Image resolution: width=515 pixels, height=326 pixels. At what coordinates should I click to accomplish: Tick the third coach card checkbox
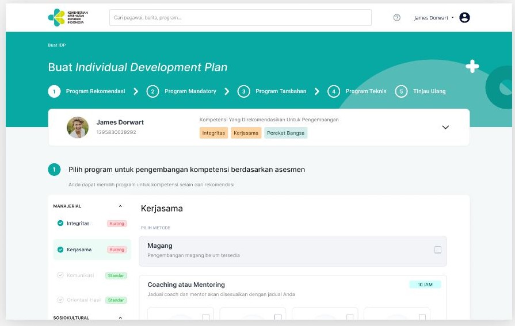[x=350, y=317]
